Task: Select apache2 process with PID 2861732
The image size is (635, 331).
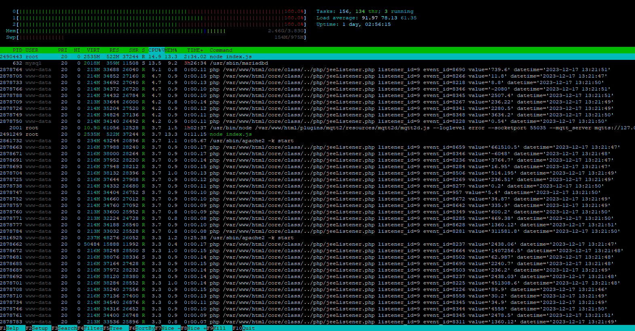Action: point(317,141)
